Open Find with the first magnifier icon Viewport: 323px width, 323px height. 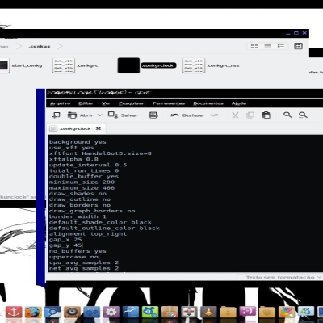287,115
